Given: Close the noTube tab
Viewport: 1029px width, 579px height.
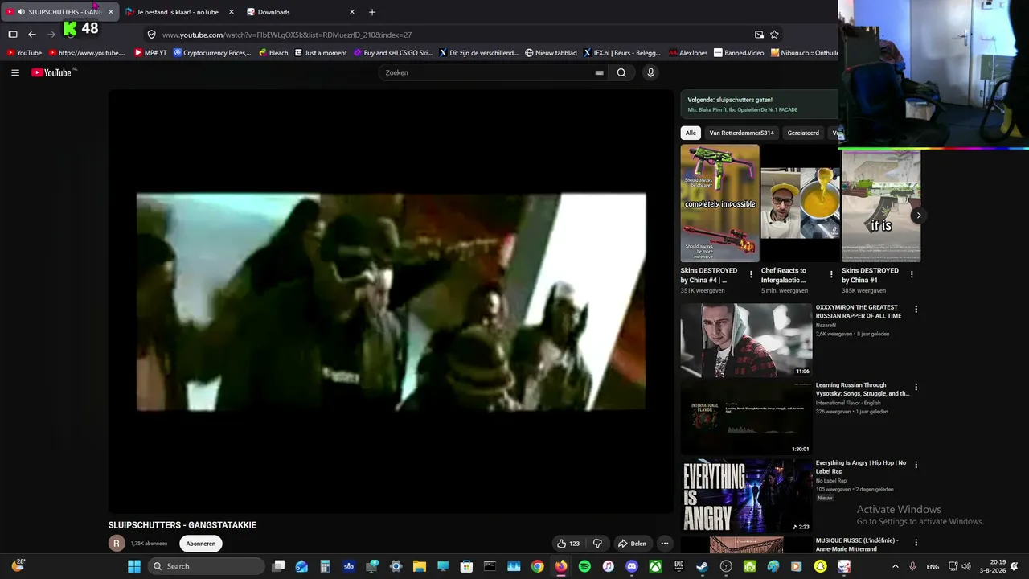Looking at the screenshot, I should (x=232, y=12).
